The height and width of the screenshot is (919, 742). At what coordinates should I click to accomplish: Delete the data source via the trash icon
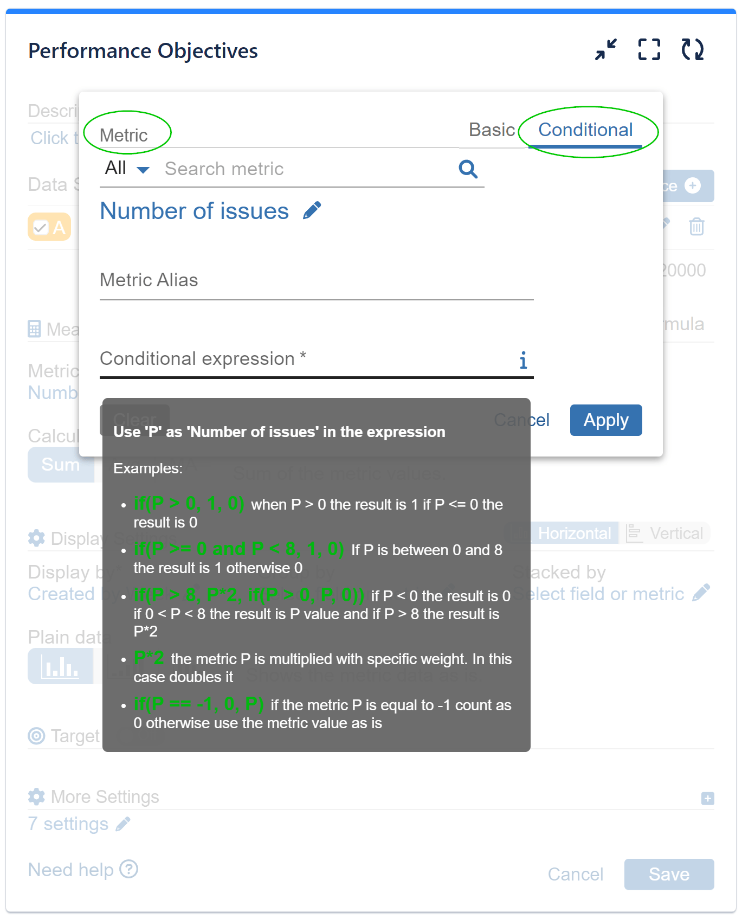point(696,227)
